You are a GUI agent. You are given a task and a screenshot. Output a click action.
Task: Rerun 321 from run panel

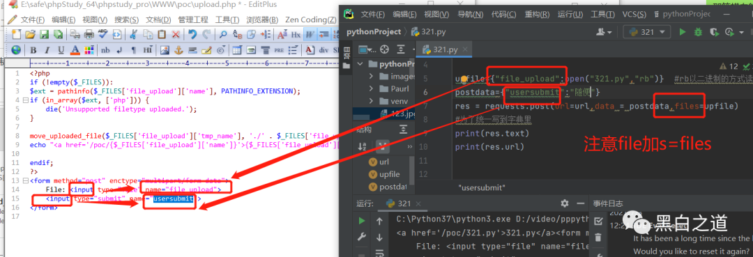tap(362, 221)
